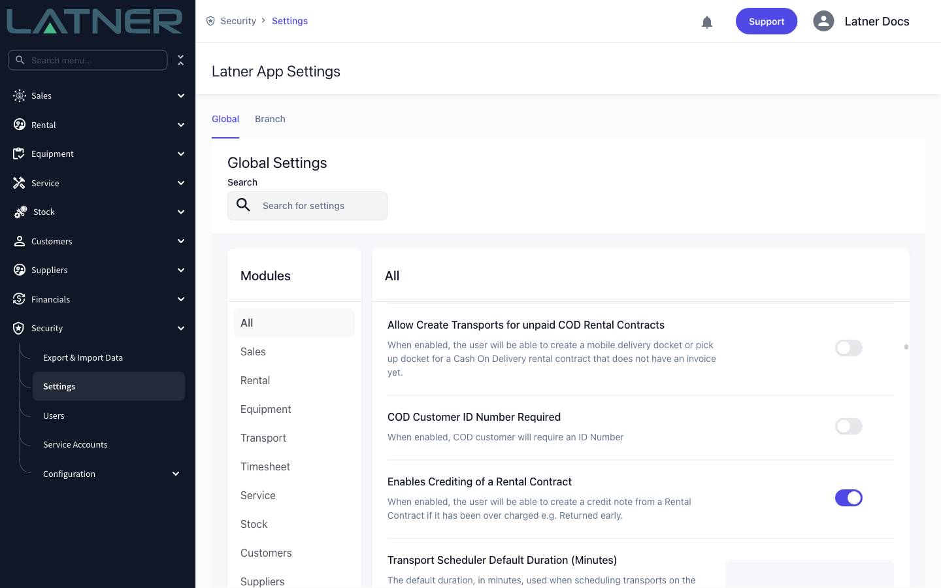This screenshot has width=941, height=588.
Task: Enable Allow Create Transports for unpaid COD toggle
Action: pyautogui.click(x=849, y=348)
